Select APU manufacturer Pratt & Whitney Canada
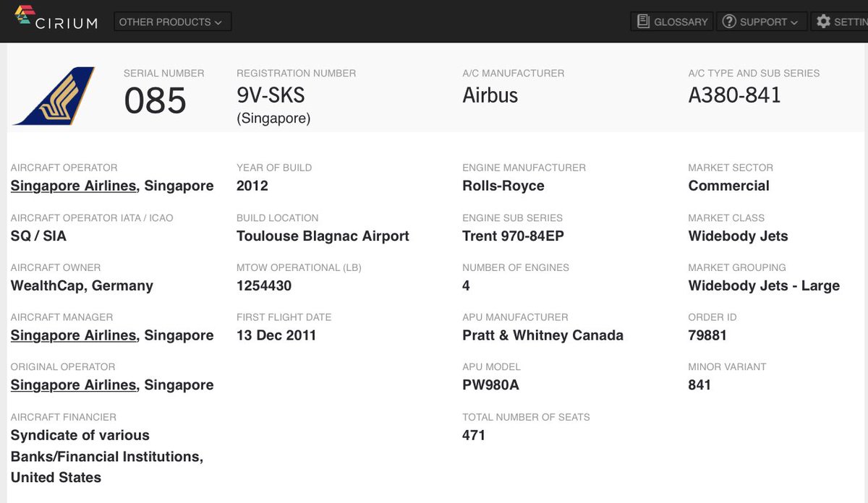This screenshot has height=503, width=868. click(x=542, y=335)
